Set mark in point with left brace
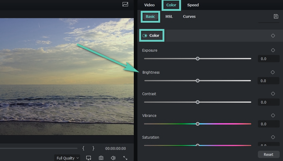Viewport: 283px width, 161px height. coord(83,148)
